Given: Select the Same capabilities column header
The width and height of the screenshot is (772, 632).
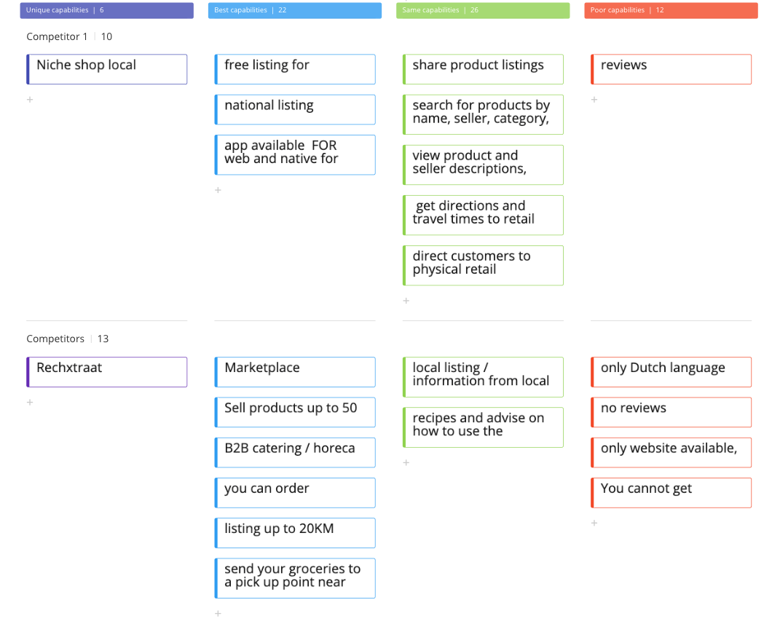Looking at the screenshot, I should pyautogui.click(x=483, y=10).
